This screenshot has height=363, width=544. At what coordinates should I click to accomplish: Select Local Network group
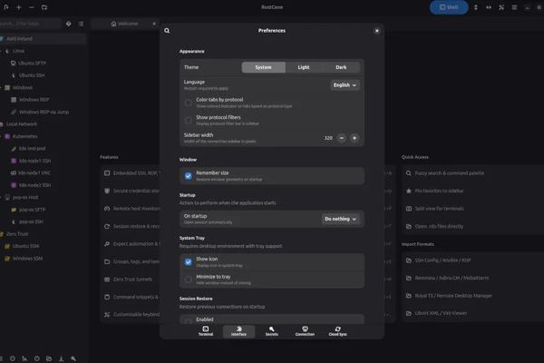click(x=22, y=124)
